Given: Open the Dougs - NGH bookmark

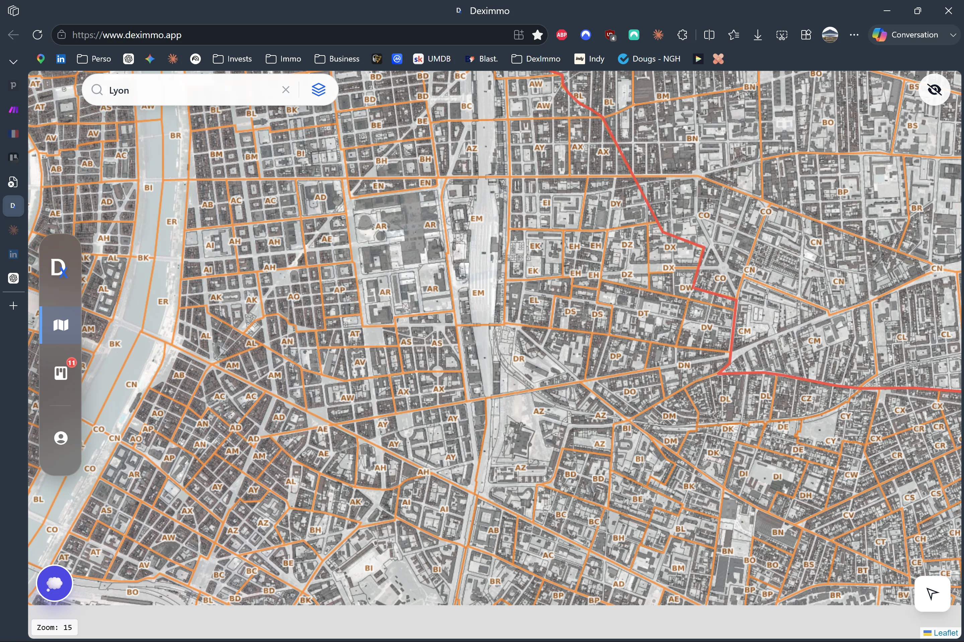Looking at the screenshot, I should click(649, 59).
